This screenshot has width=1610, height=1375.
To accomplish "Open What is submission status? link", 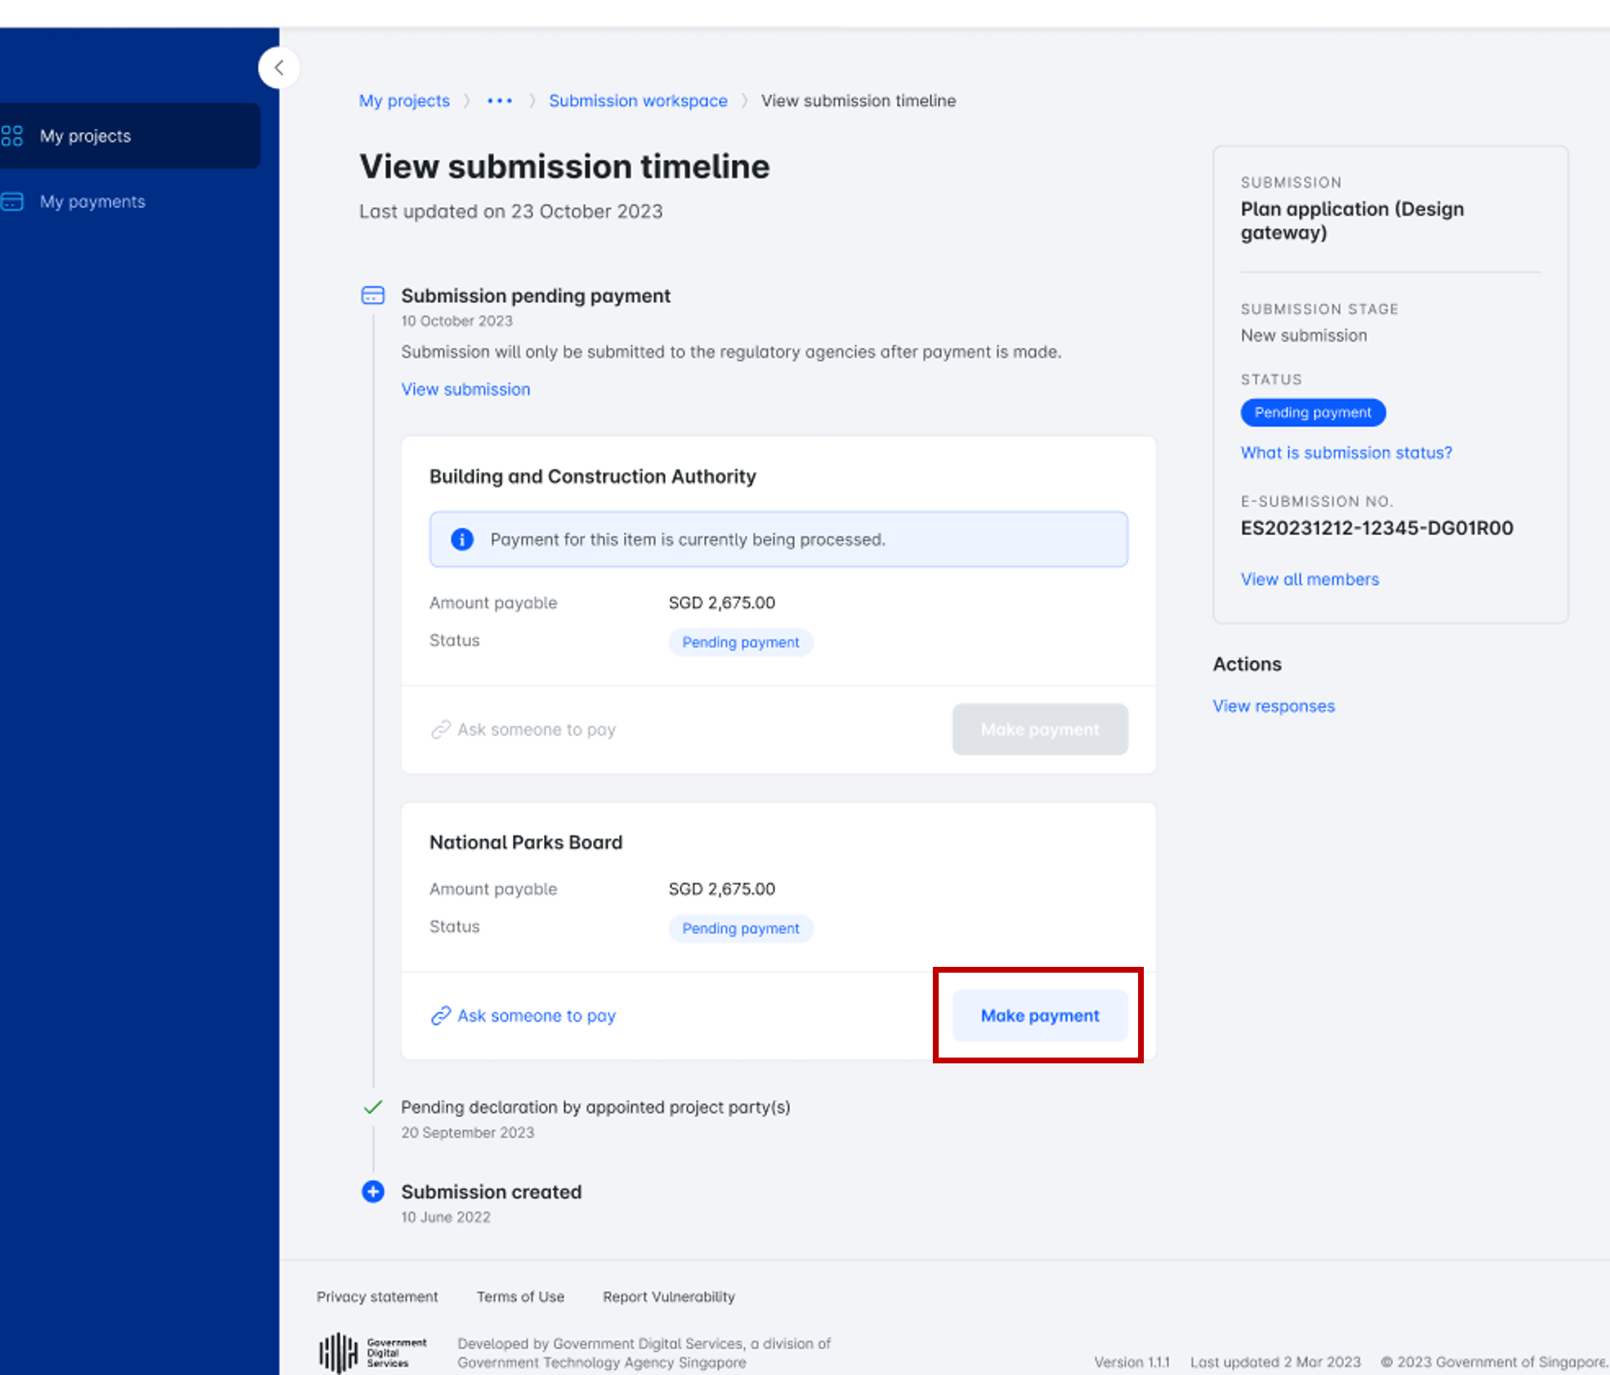I will coord(1346,452).
